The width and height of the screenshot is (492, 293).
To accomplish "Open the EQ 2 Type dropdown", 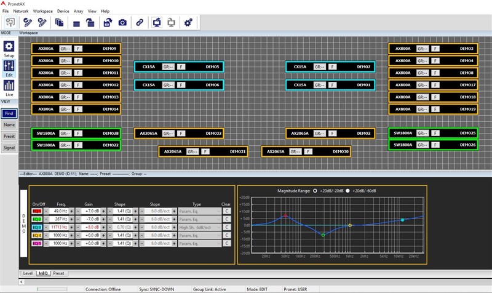I will coord(199,219).
